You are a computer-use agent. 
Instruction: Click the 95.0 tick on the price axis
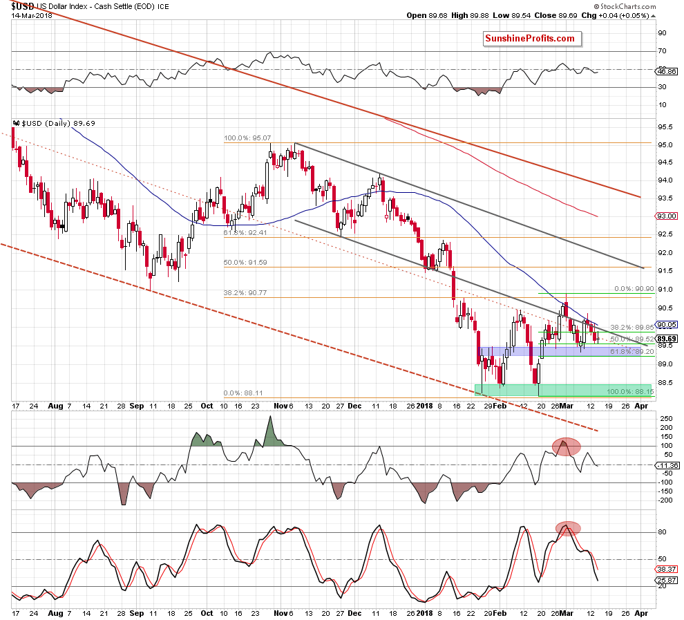(665, 145)
